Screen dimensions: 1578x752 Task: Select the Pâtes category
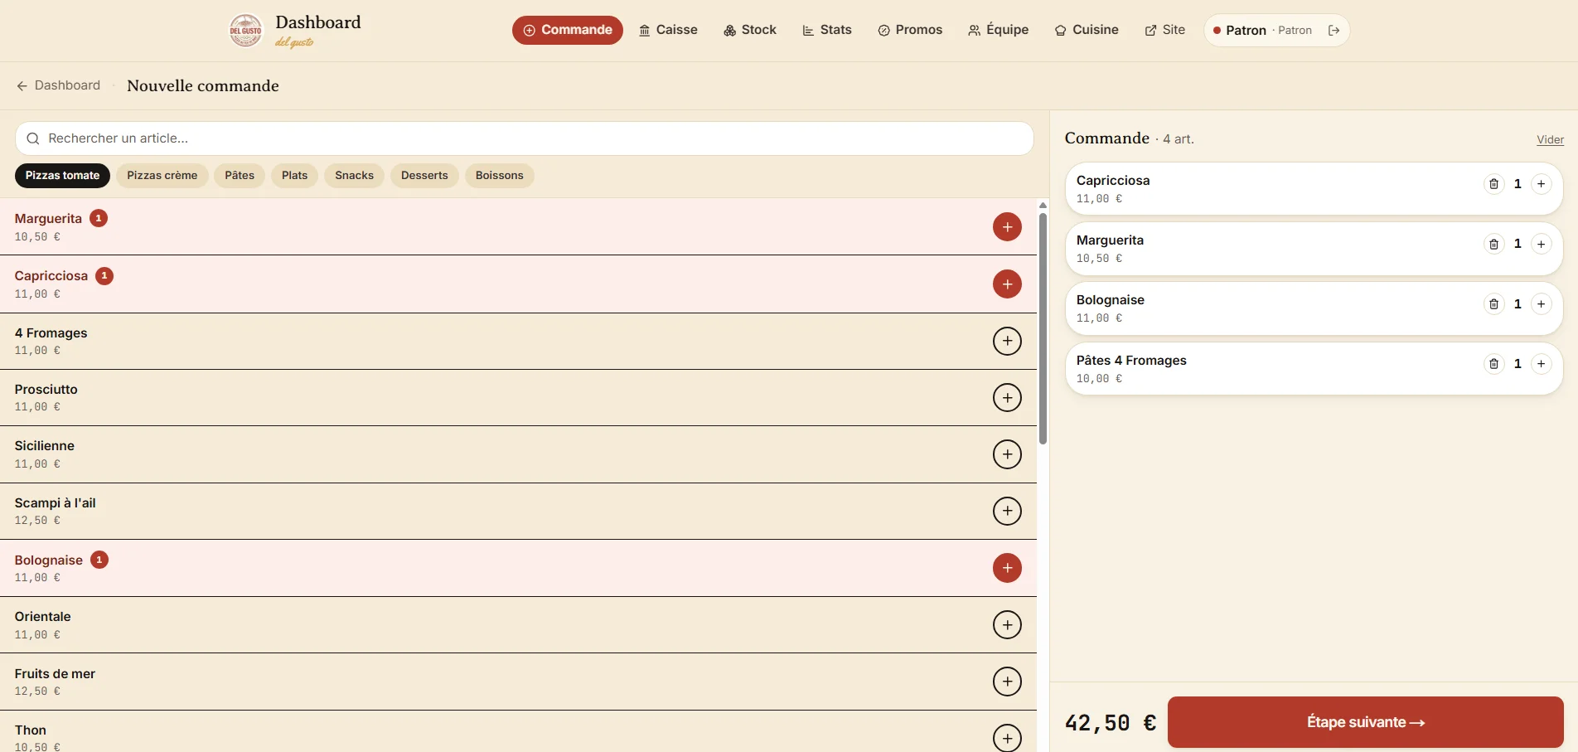click(x=240, y=176)
